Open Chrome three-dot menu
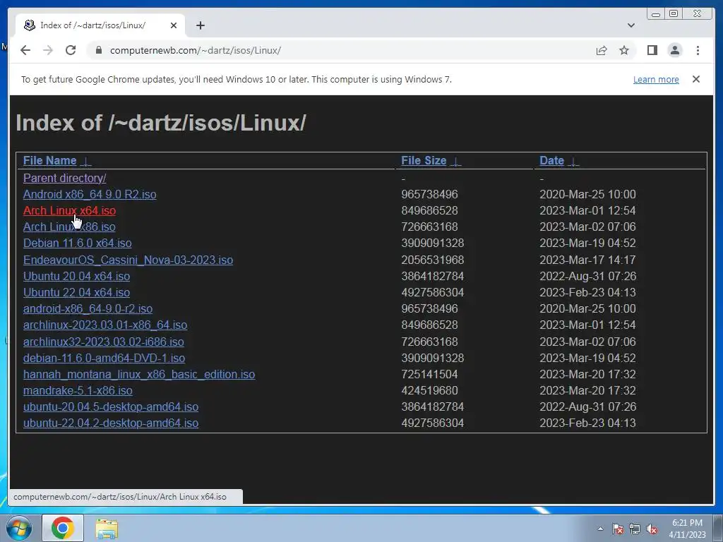The height and width of the screenshot is (542, 723). coord(698,50)
